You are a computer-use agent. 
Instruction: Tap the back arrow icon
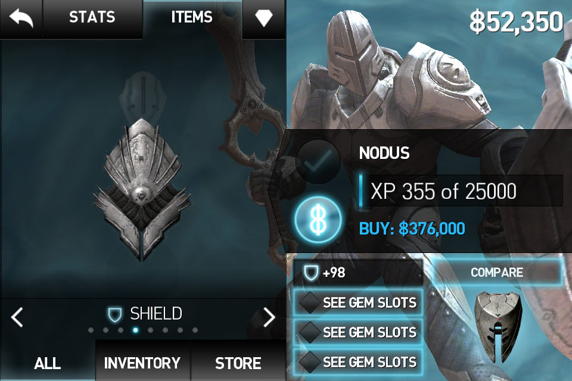(21, 18)
